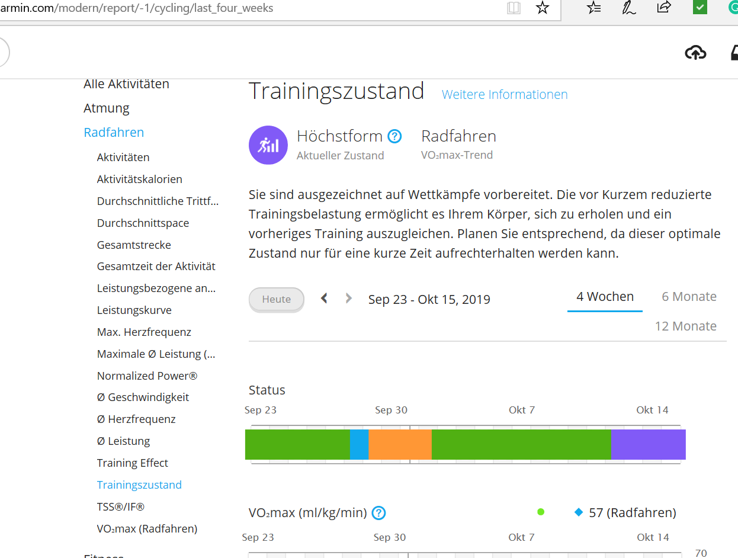Go to next period with right arrow
The height and width of the screenshot is (558, 738).
click(x=349, y=298)
